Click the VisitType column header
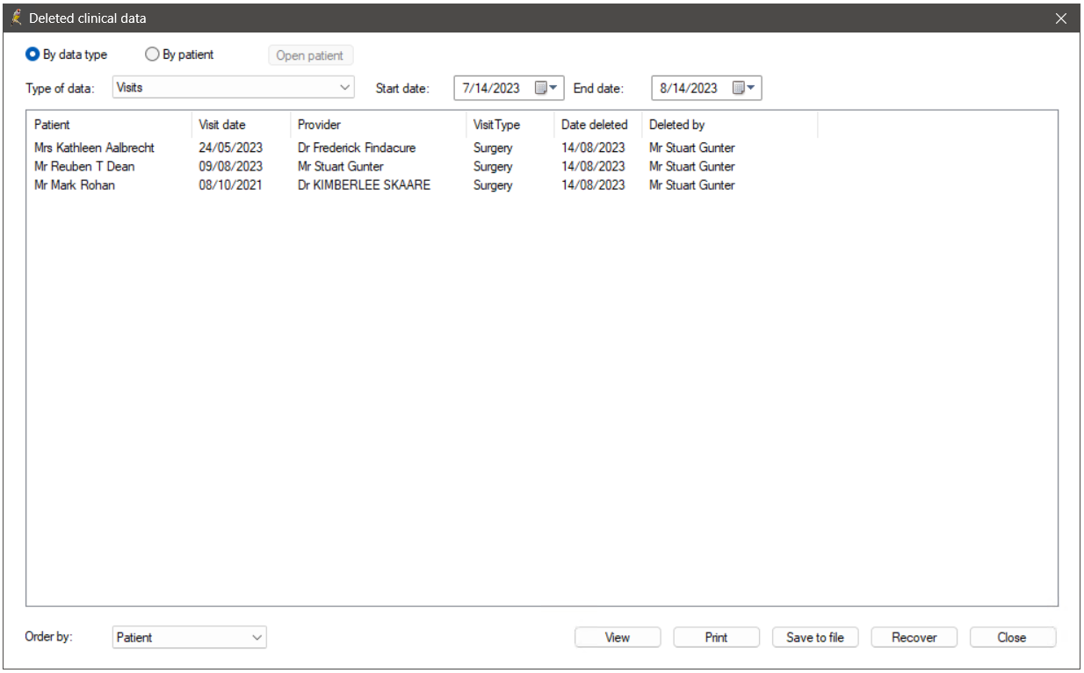Image resolution: width=1084 pixels, height=673 pixels. (510, 125)
